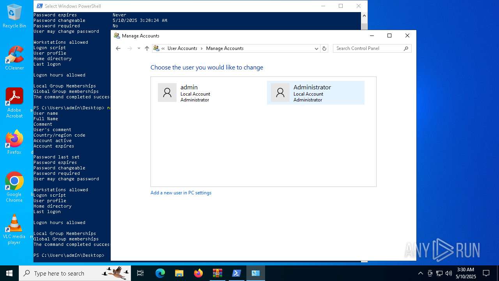Open recent locations dropdown arrow

pos(139,48)
